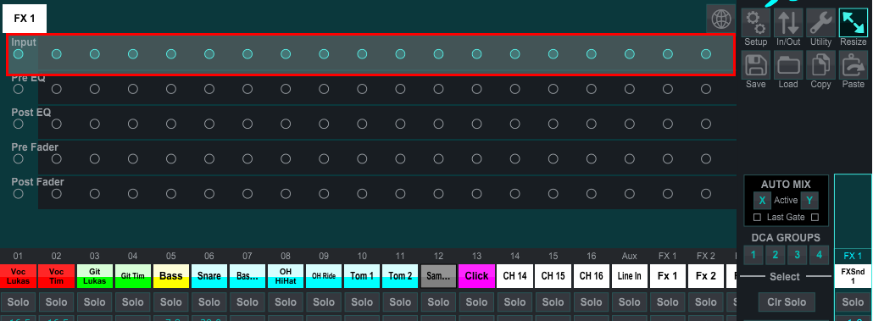Open the Setup gears icon
873x321 pixels.
[x=756, y=22]
